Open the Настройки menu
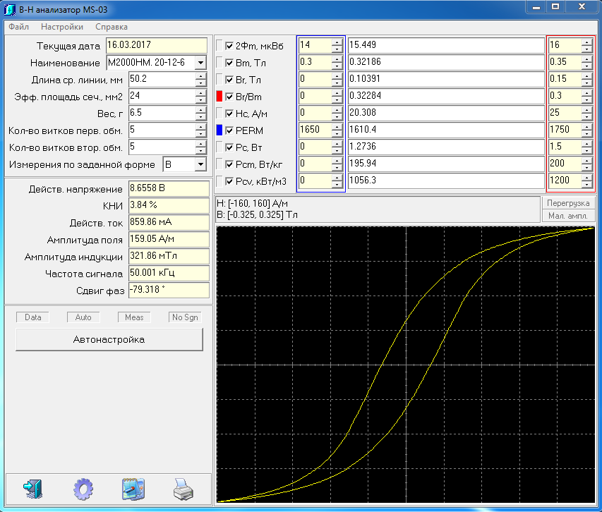The width and height of the screenshot is (602, 512). click(62, 27)
